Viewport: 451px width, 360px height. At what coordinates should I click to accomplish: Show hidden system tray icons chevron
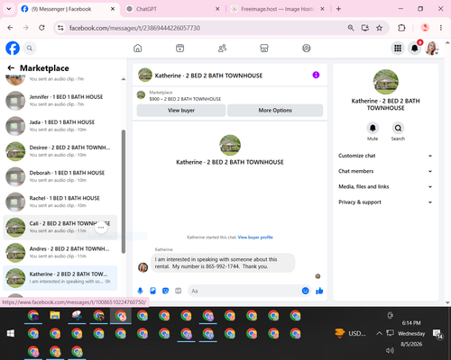coord(380,333)
